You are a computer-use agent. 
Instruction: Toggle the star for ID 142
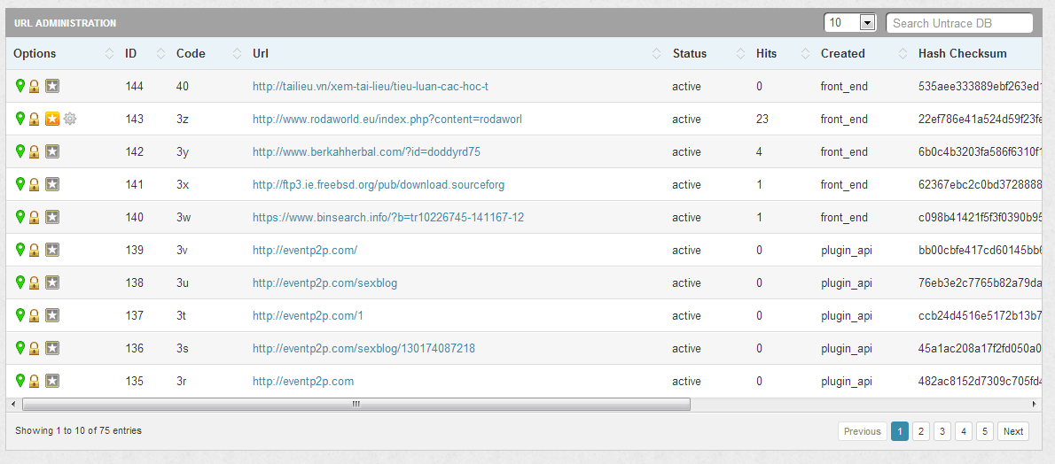tap(52, 152)
